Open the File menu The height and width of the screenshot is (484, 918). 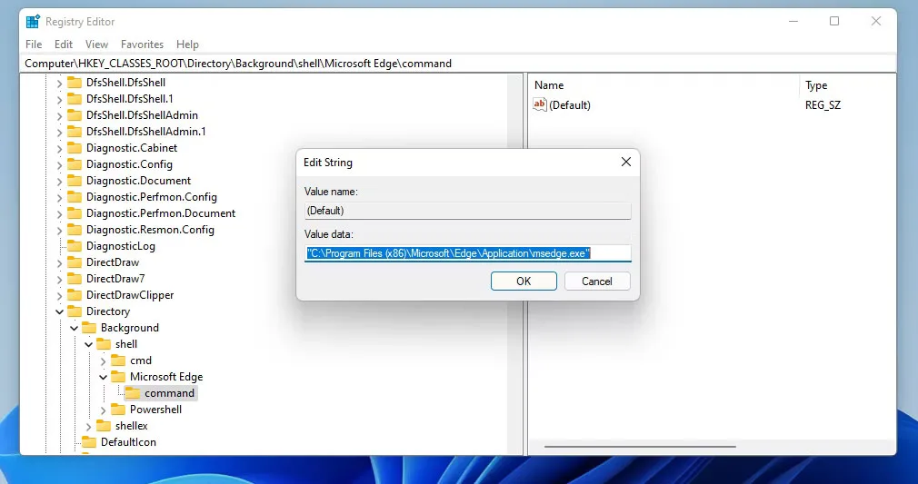coord(34,44)
